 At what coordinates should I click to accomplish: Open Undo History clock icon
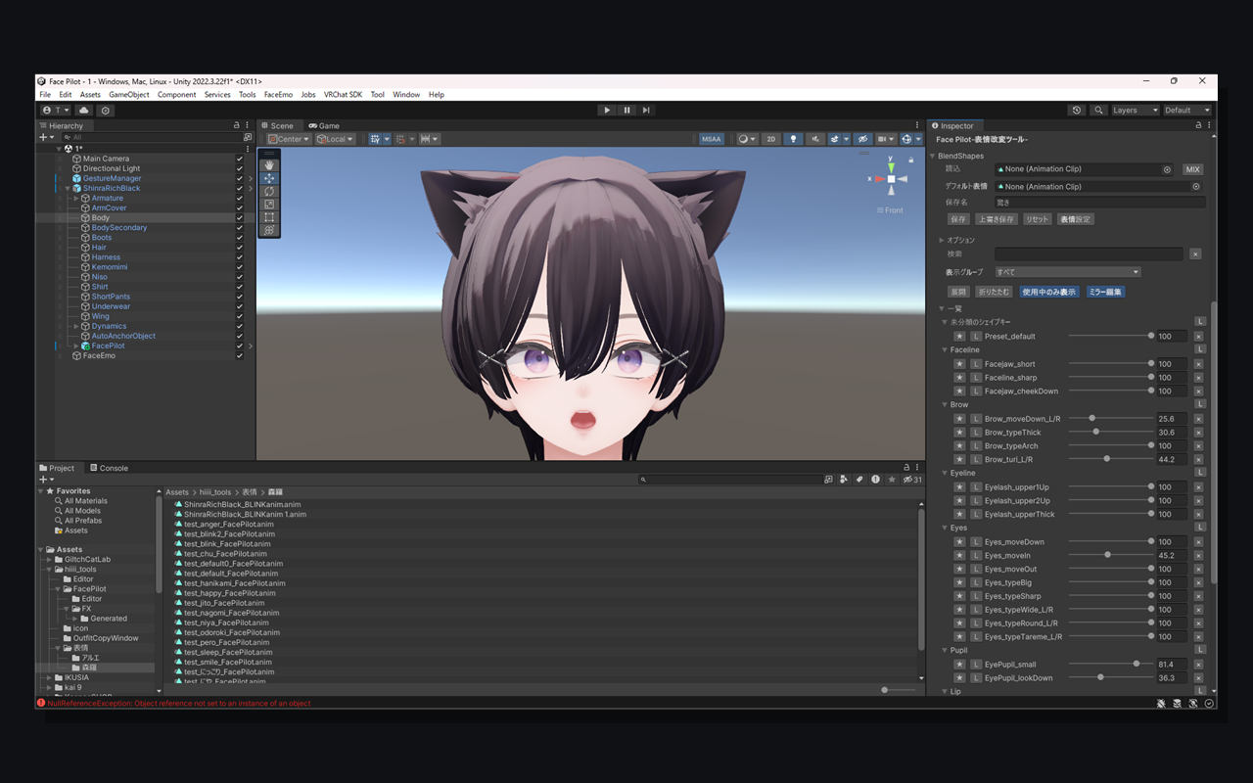[1077, 111]
